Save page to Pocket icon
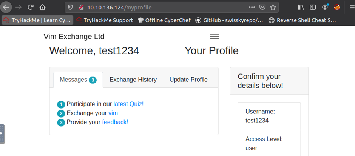This screenshot has width=355, height=156. [x=262, y=8]
